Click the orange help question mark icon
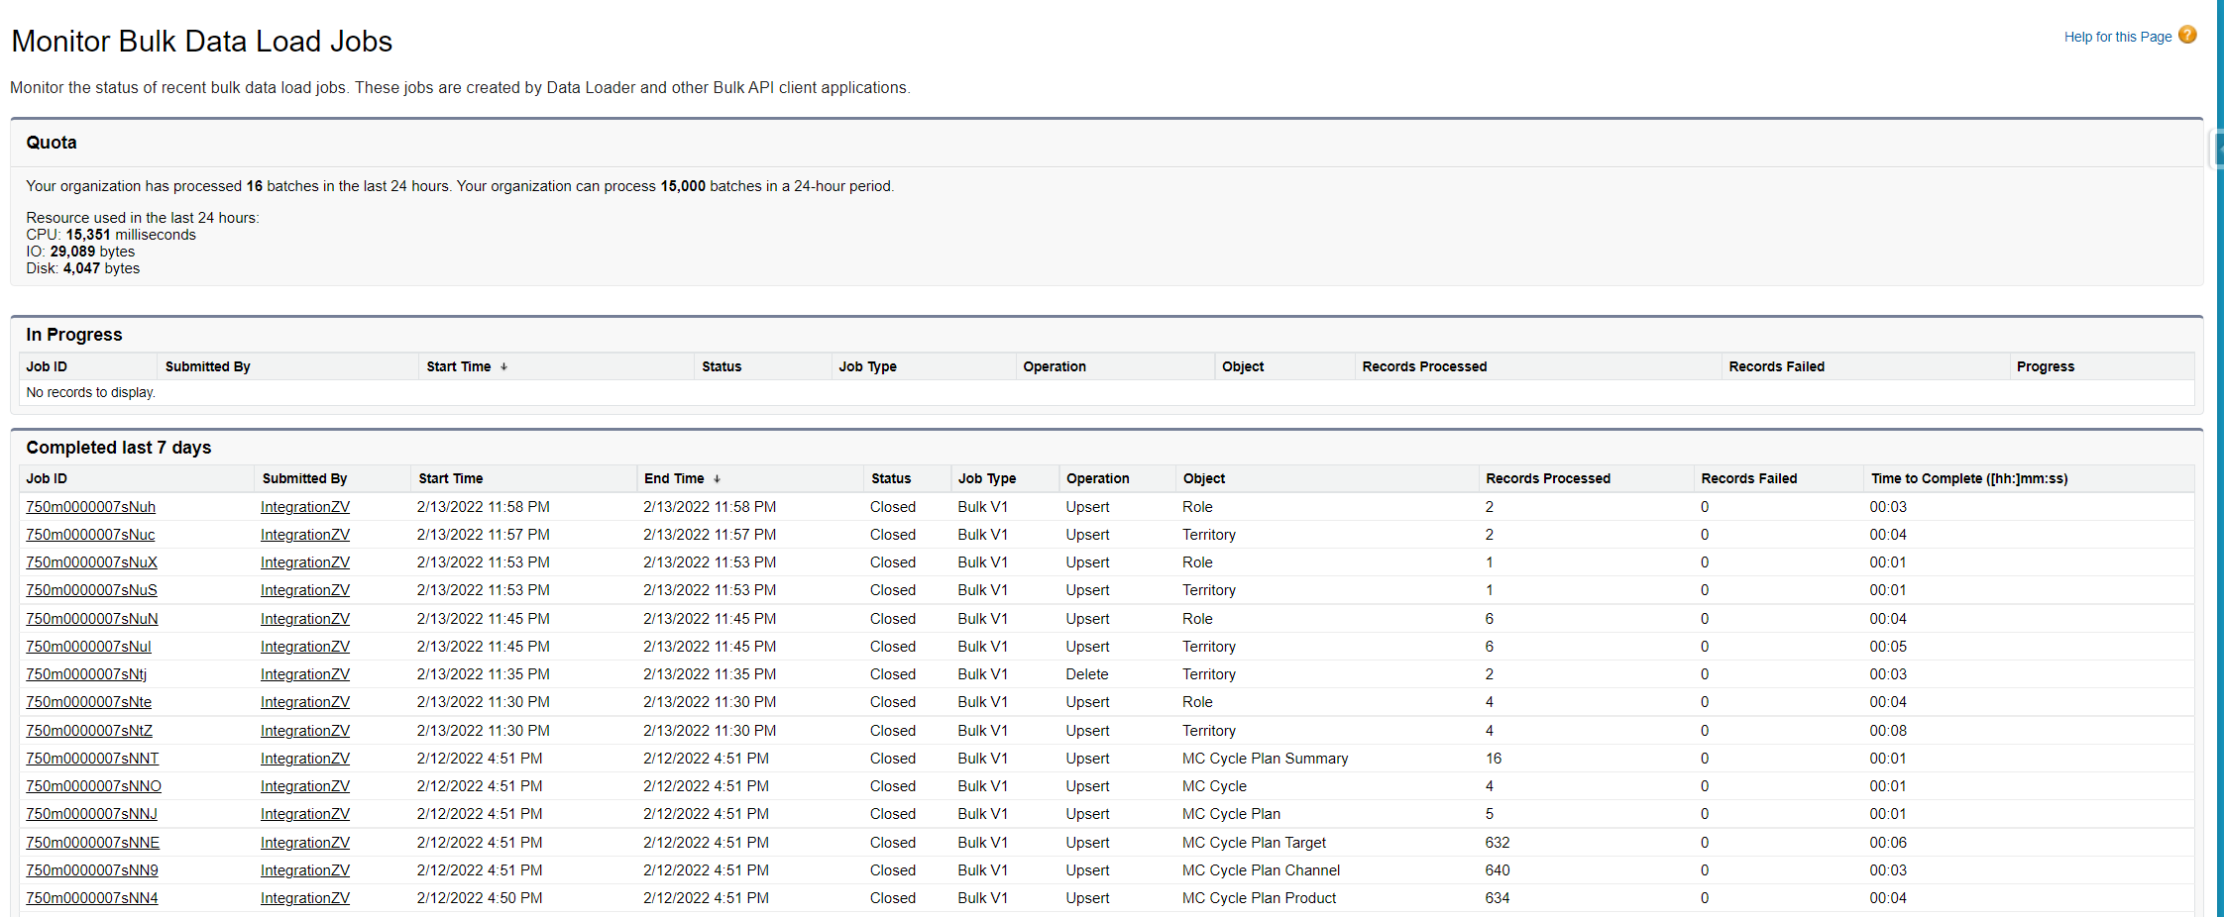Screen dimensions: 2224x917 pos(2187,36)
